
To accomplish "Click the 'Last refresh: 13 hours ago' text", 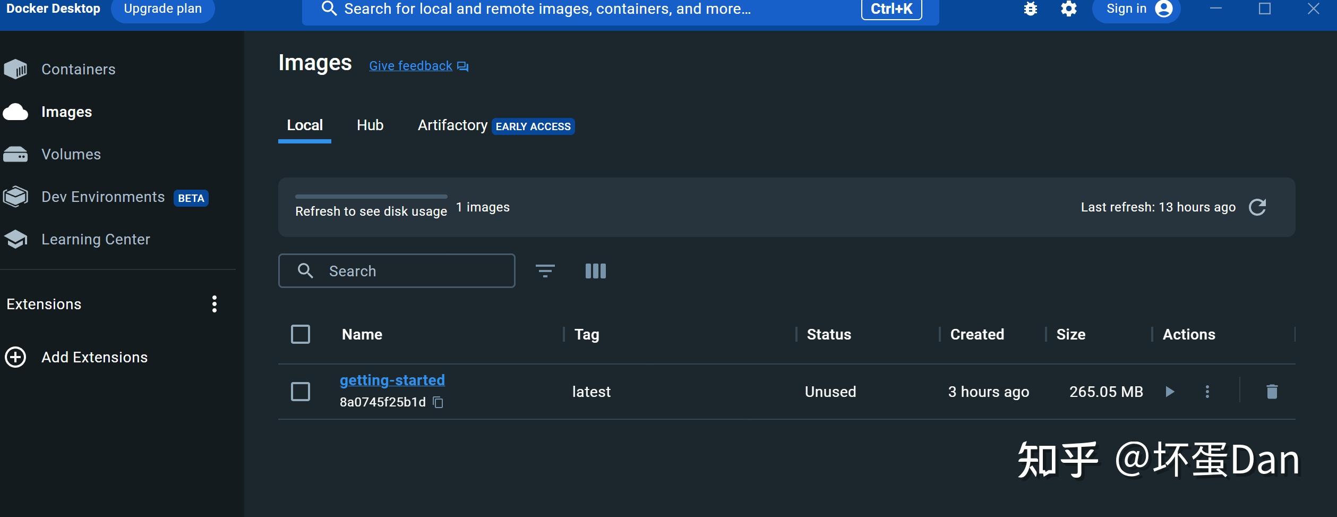I will (1158, 207).
